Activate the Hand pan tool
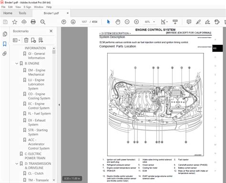The height and width of the screenshot is (183, 226). pos(118,22)
